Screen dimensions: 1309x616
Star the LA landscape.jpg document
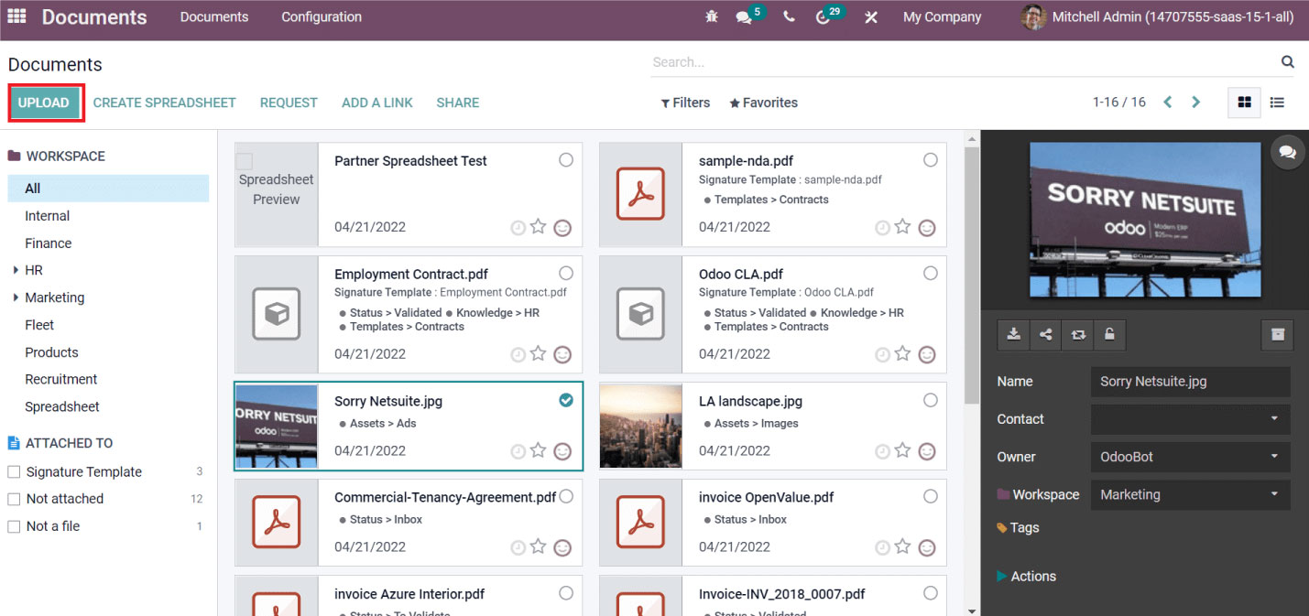click(x=903, y=450)
